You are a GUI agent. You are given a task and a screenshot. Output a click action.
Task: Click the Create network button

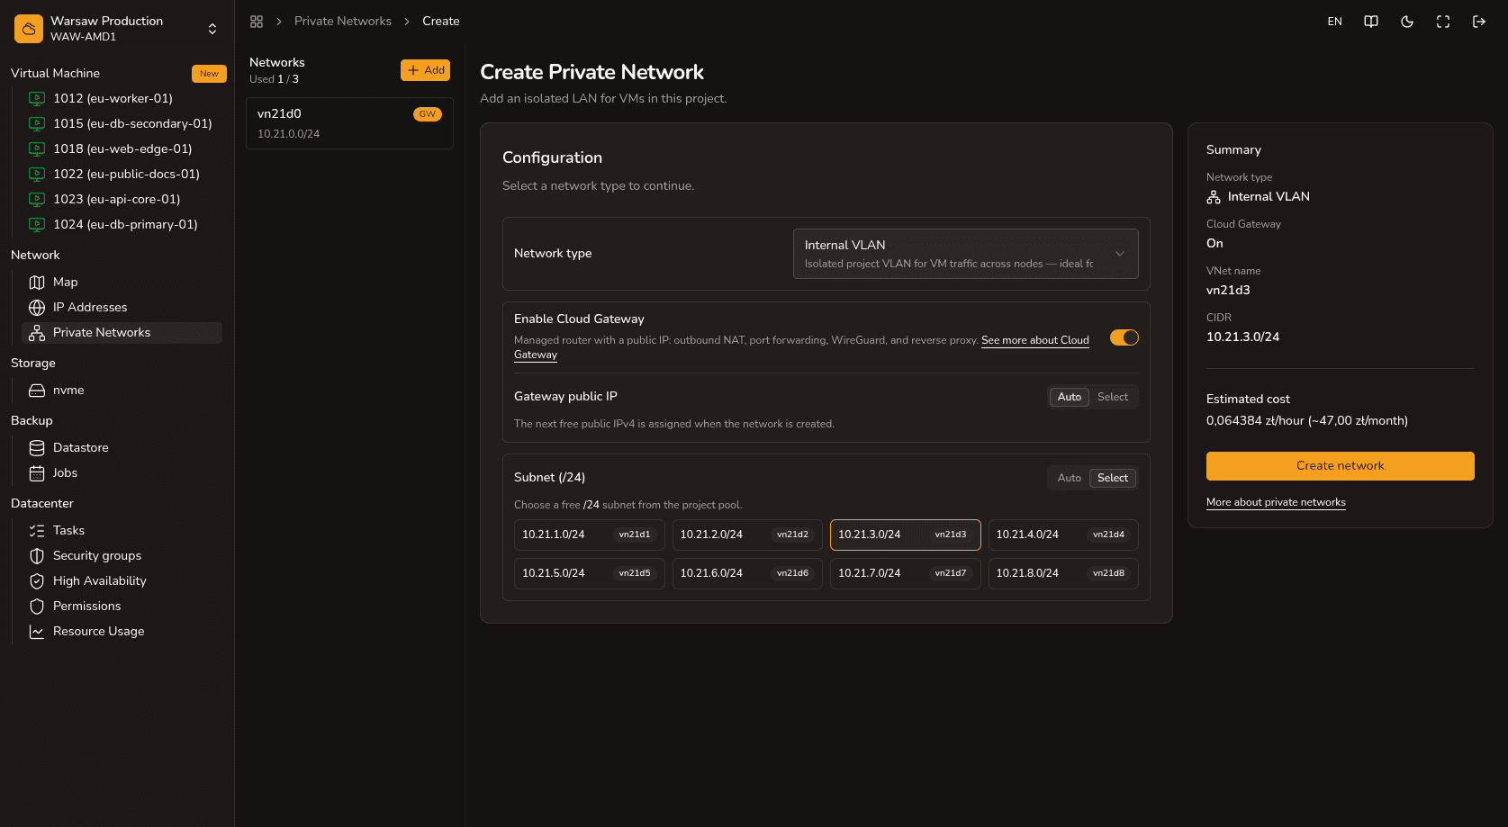(x=1341, y=466)
